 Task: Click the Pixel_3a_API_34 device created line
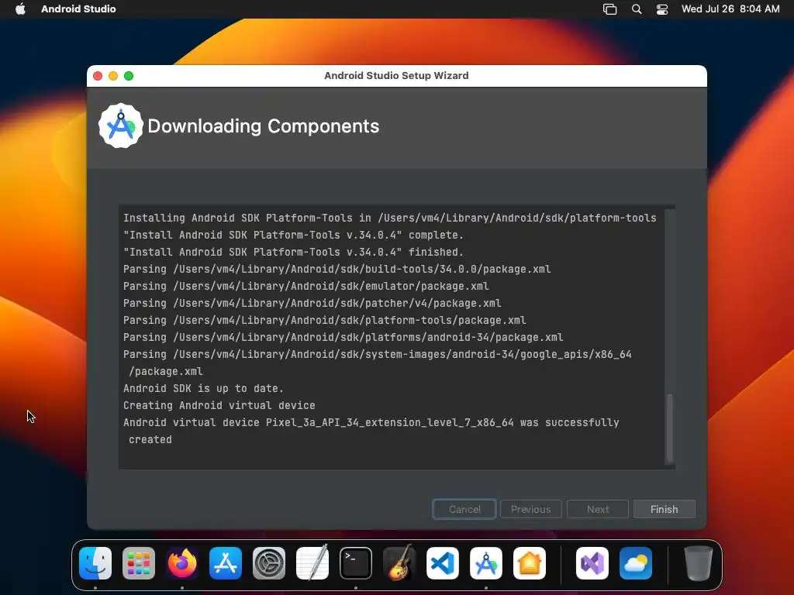coord(371,431)
